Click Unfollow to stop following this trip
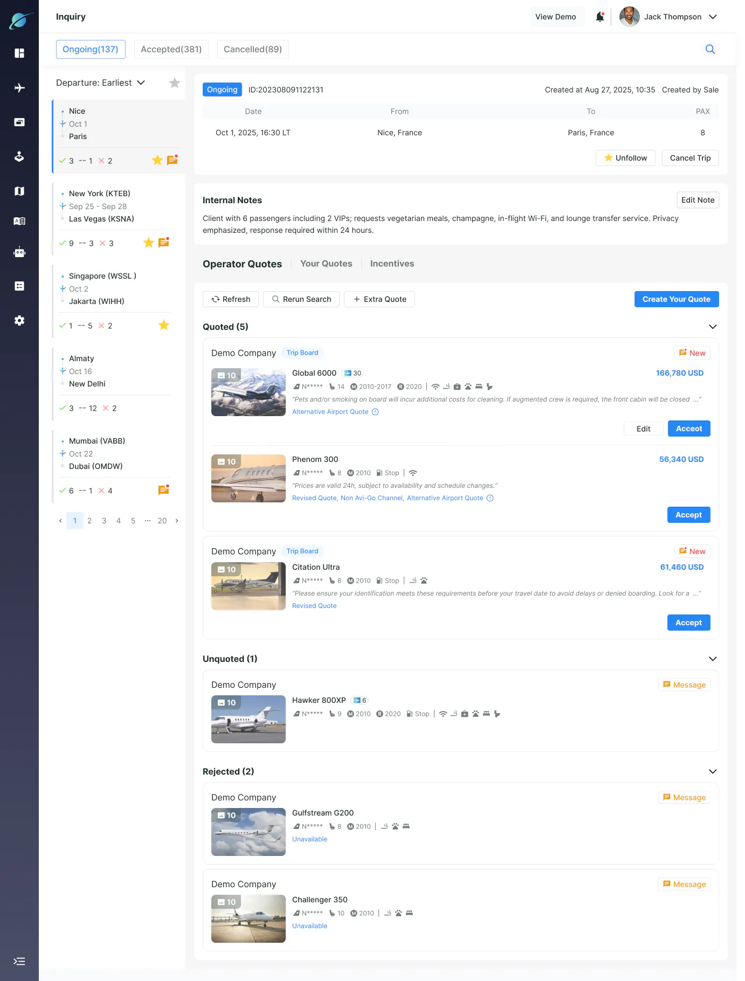The height and width of the screenshot is (981, 745). pos(625,158)
